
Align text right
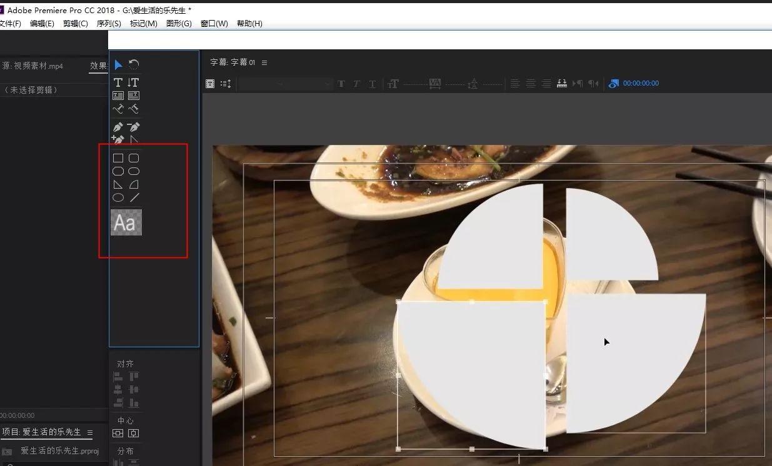tap(546, 83)
